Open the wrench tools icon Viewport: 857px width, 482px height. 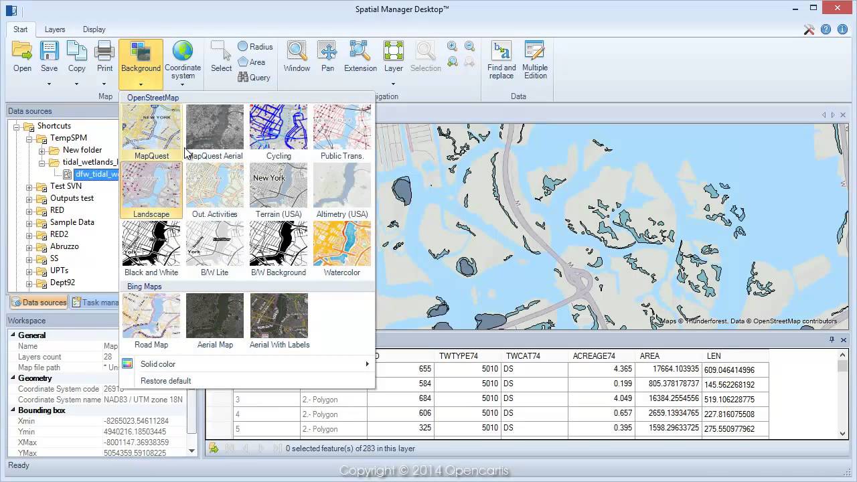(809, 29)
